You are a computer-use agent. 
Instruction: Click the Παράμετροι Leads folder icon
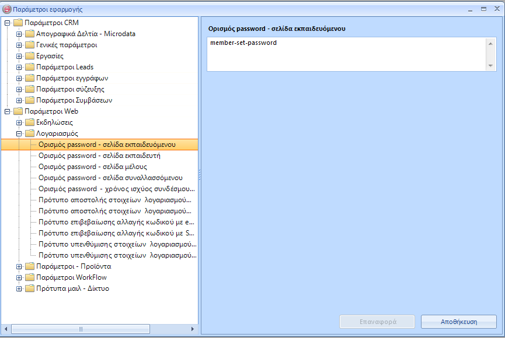[29, 67]
